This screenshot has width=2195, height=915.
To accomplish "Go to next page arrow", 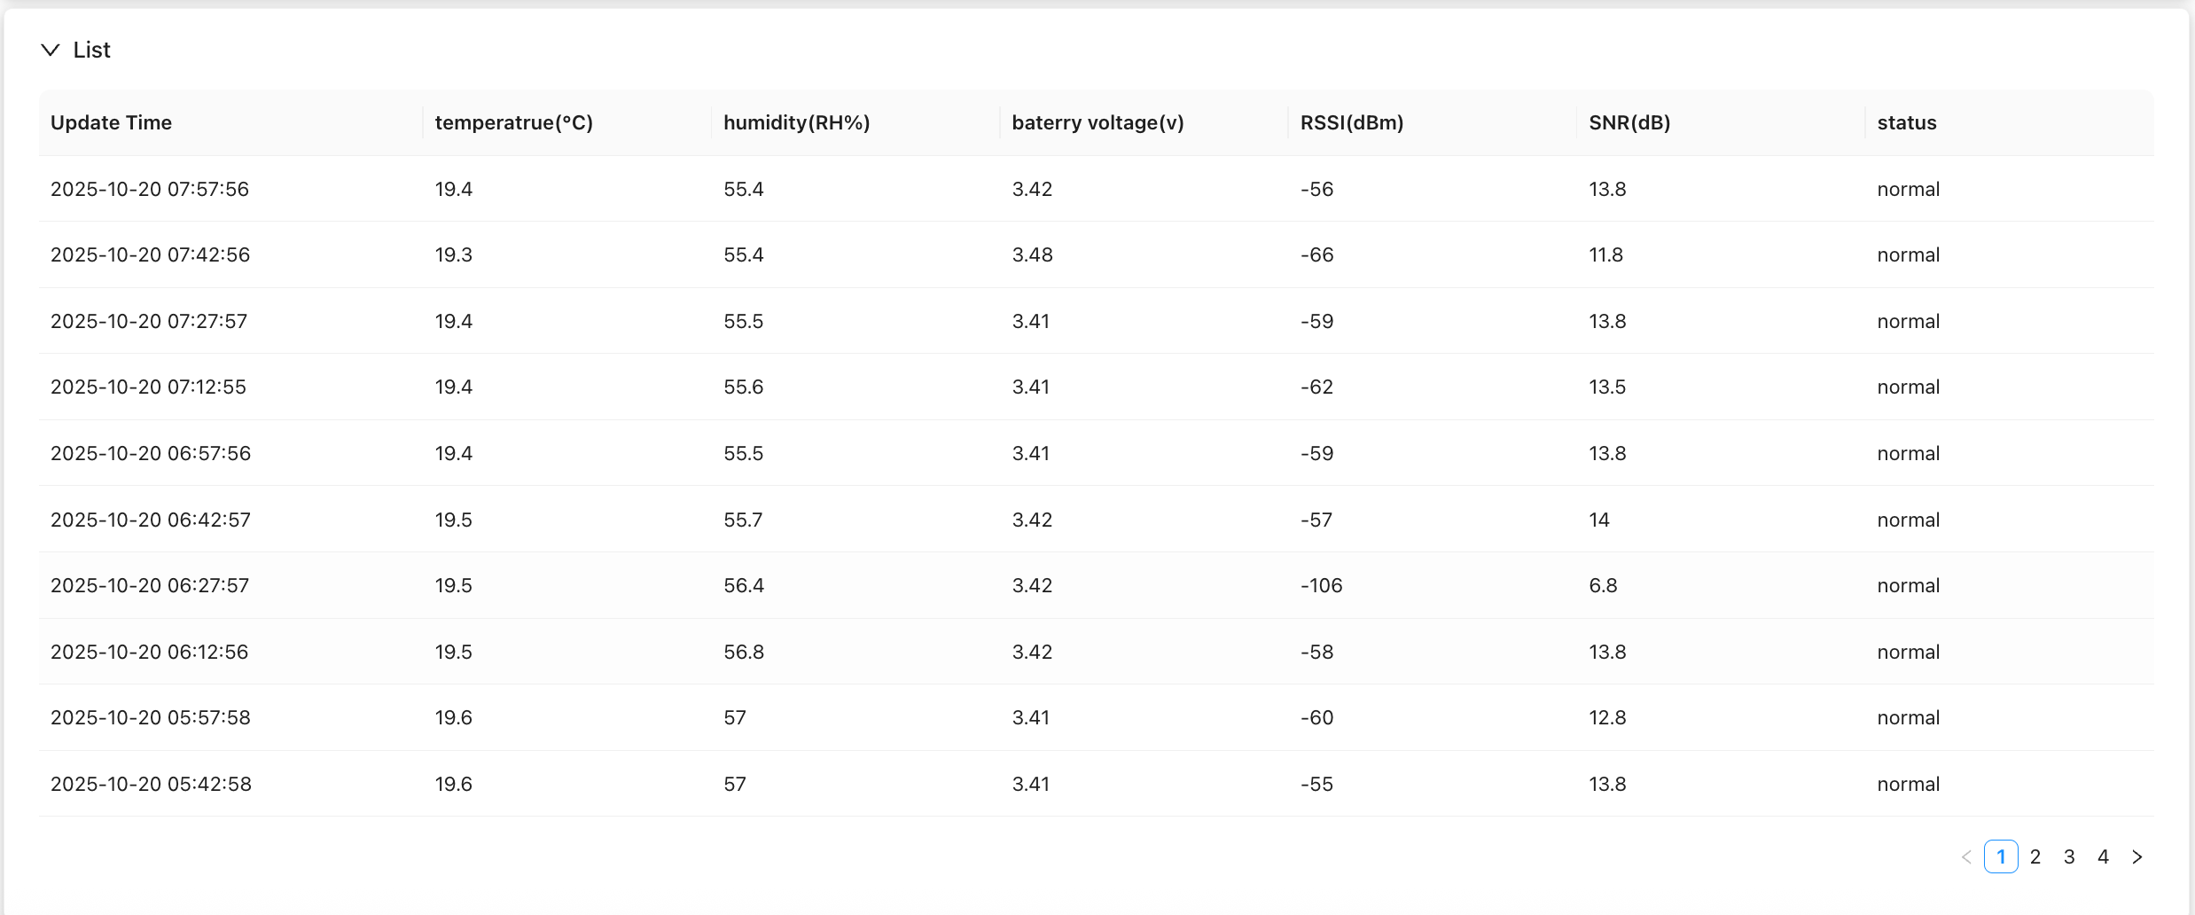I will pyautogui.click(x=2137, y=857).
